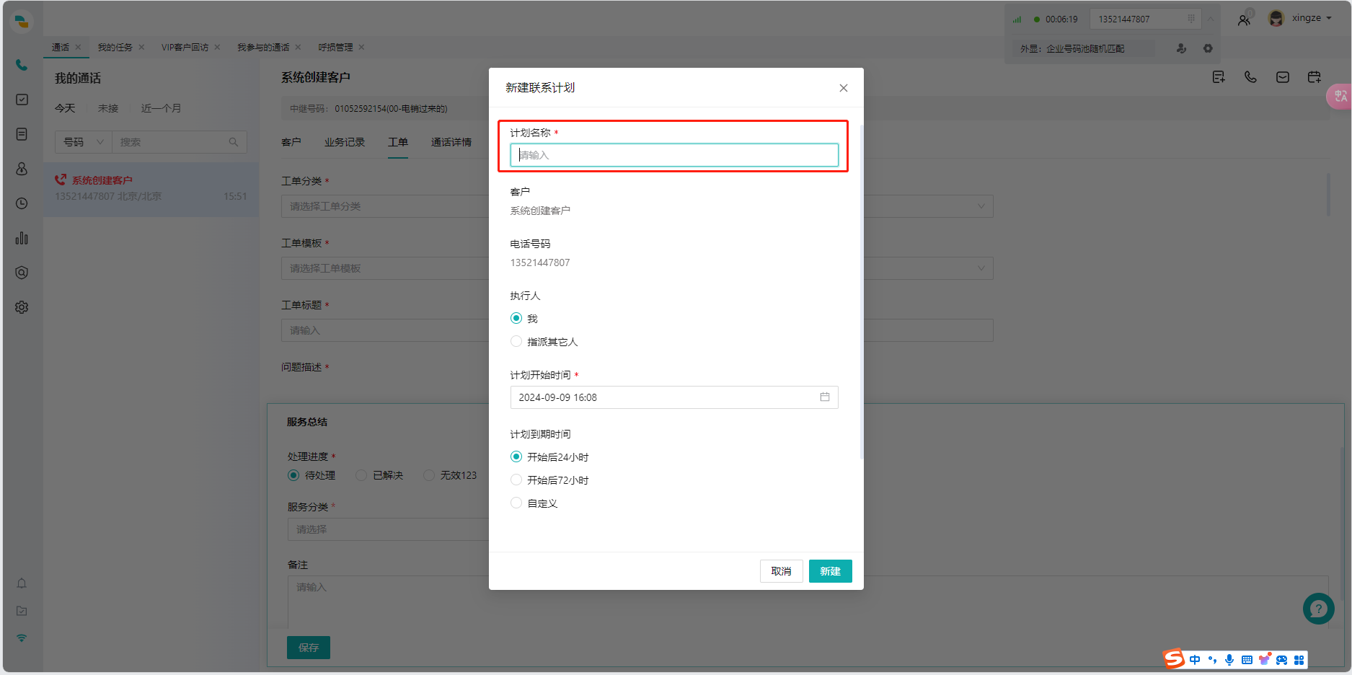Click the Sogou input method S icon

(1174, 658)
